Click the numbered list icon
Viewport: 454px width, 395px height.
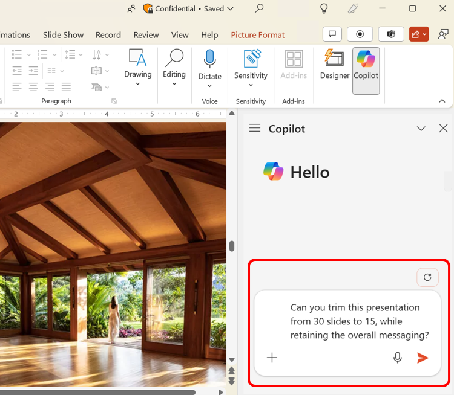coord(42,54)
